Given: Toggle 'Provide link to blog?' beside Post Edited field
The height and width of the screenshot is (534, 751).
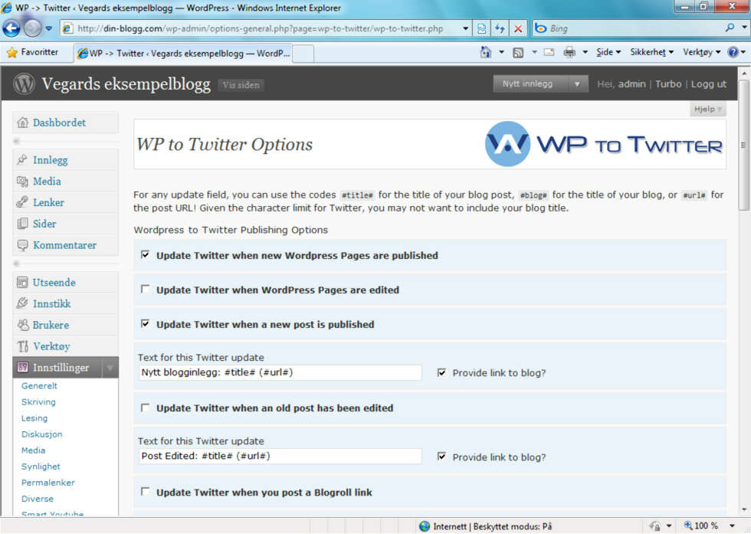Looking at the screenshot, I should [441, 457].
